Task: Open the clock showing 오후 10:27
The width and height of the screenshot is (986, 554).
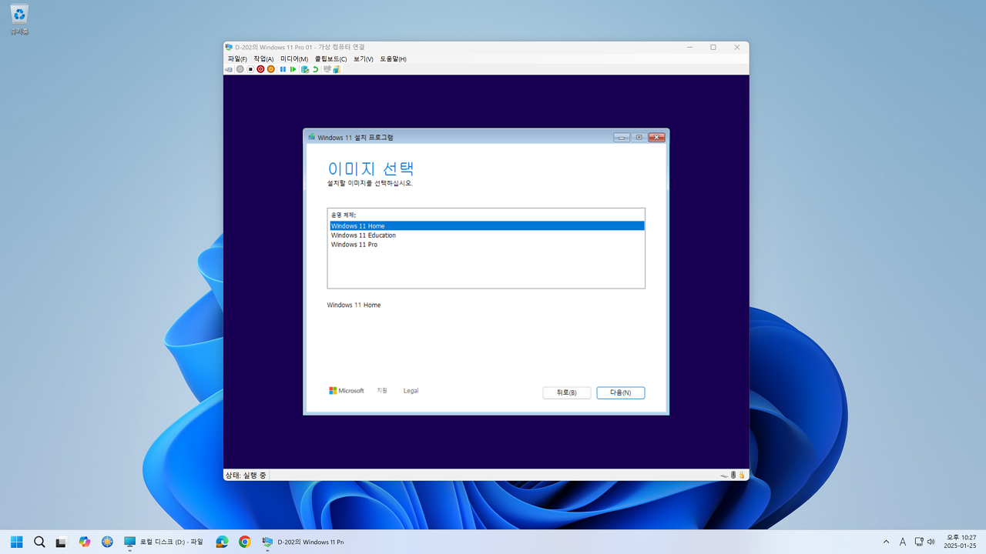Action: tap(960, 542)
